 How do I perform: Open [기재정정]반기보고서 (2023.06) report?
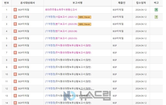click(61, 31)
